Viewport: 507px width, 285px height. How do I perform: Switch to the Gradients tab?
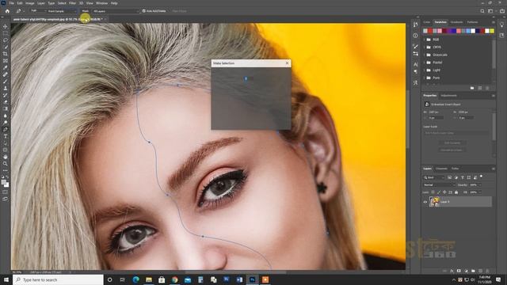(456, 22)
